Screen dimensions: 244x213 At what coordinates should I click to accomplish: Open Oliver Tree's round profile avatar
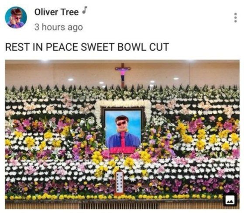coord(16,17)
